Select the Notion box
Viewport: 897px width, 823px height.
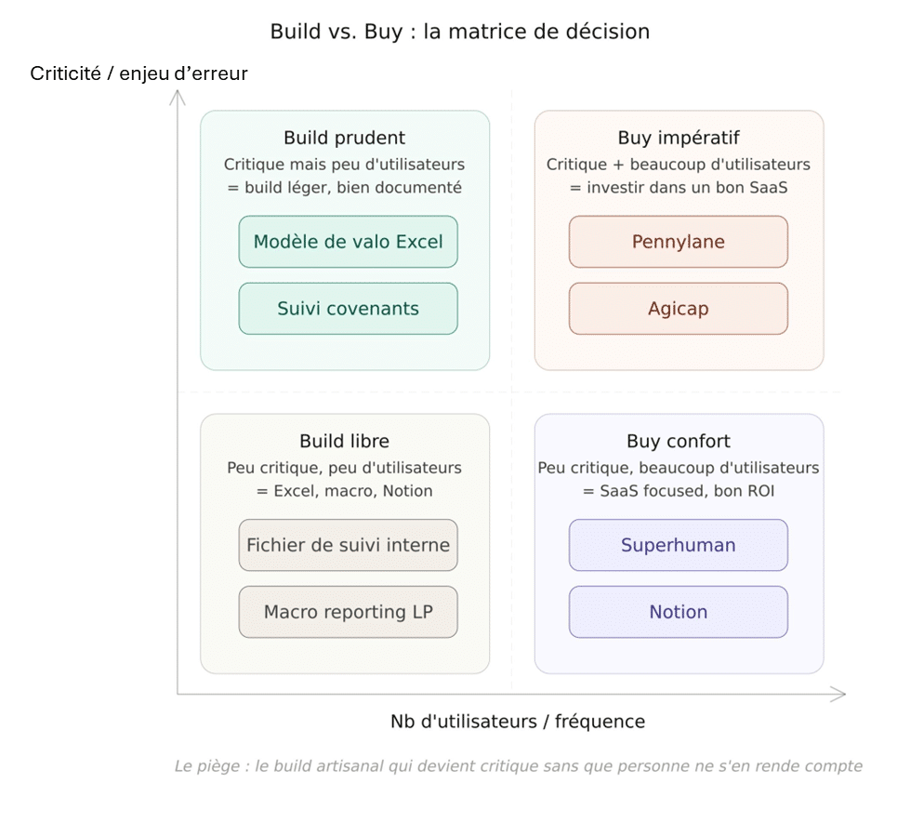tap(678, 612)
